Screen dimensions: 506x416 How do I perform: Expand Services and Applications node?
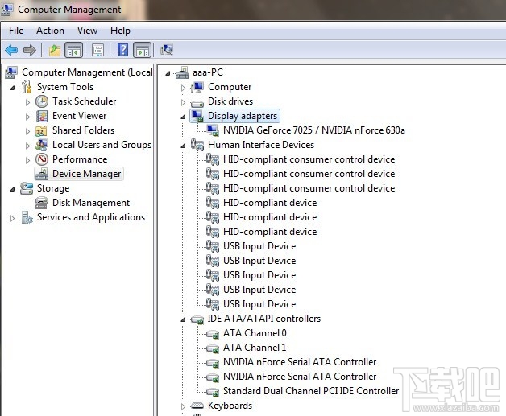click(12, 218)
